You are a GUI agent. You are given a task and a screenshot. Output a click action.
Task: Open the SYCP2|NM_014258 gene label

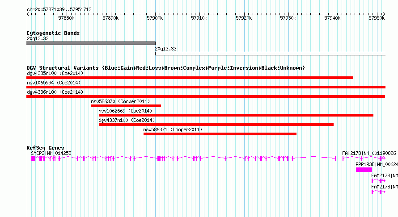tap(51, 153)
